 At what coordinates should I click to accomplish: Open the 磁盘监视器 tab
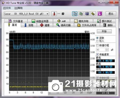[40, 21]
